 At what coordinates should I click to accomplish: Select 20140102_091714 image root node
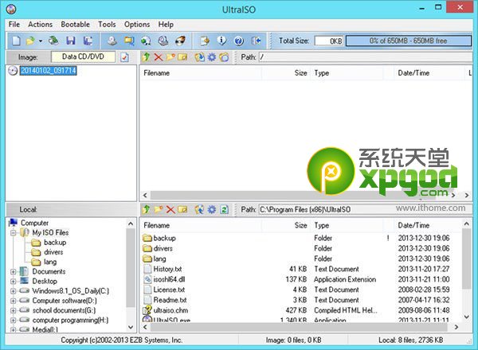click(48, 71)
